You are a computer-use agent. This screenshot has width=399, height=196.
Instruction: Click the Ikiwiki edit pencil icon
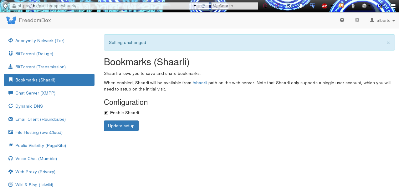tap(11, 185)
